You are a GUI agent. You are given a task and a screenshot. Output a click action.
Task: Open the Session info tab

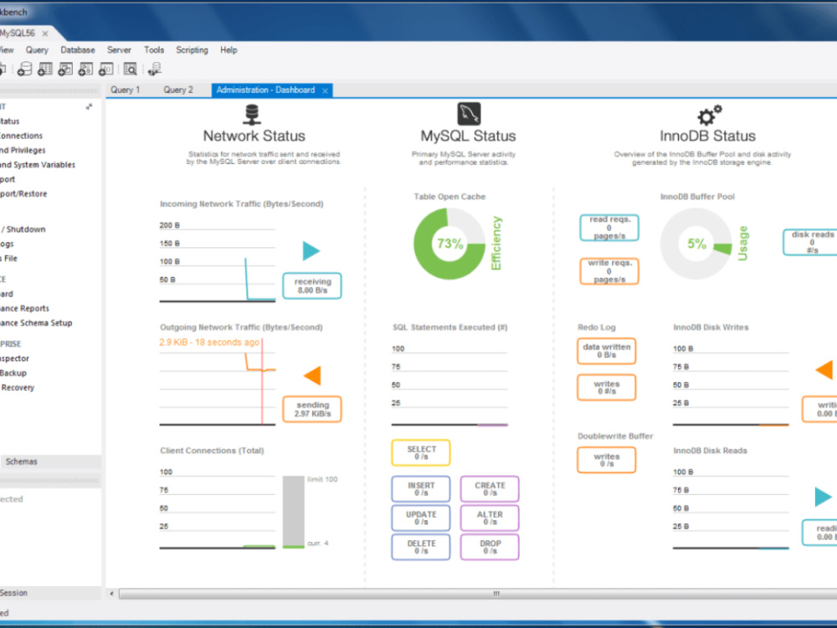point(14,593)
